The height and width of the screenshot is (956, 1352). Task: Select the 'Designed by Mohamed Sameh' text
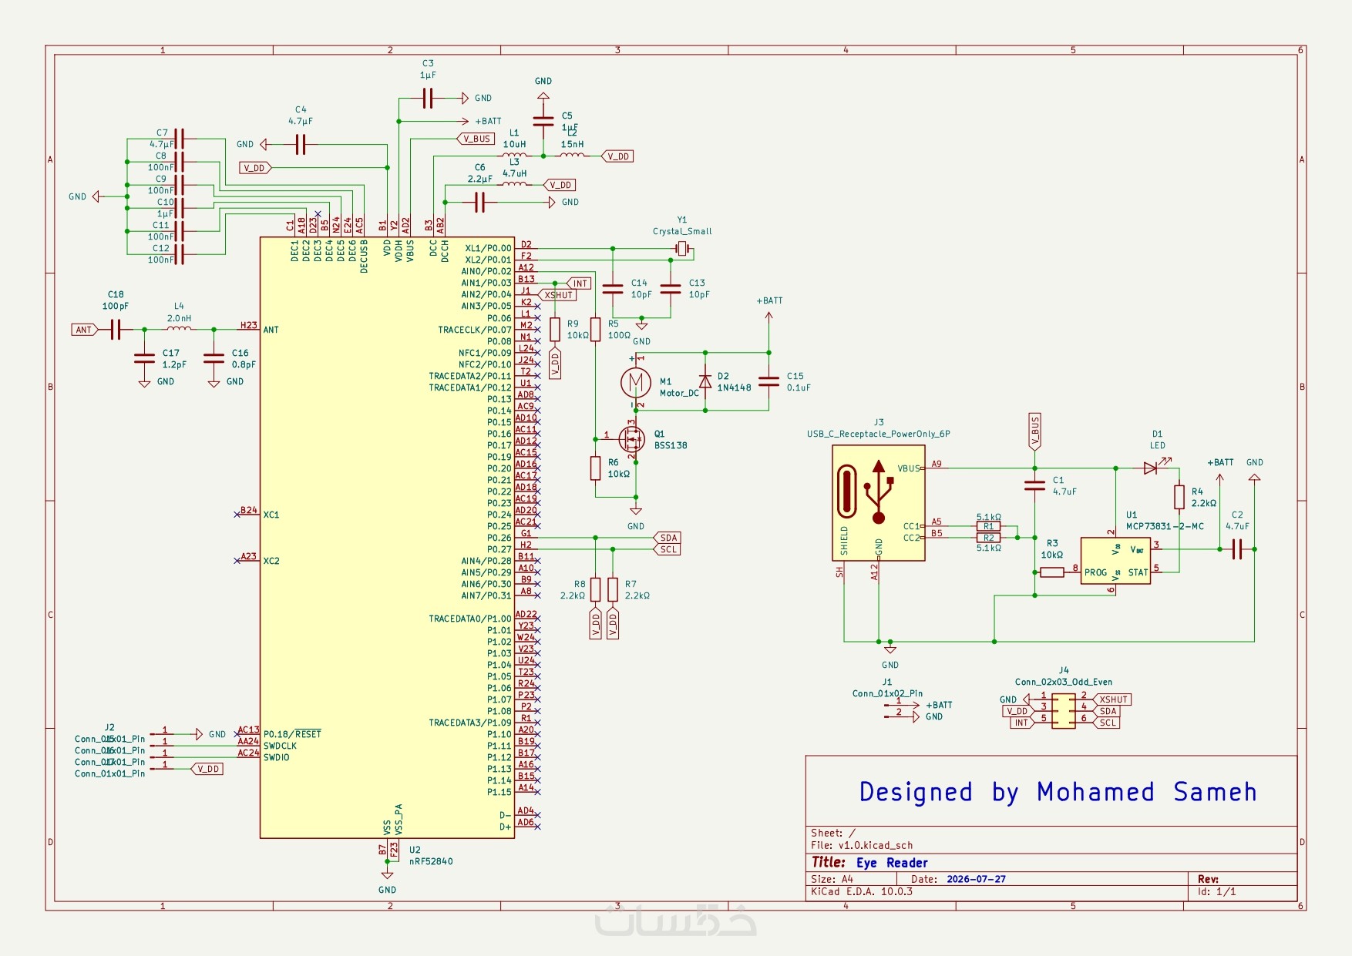pyautogui.click(x=1058, y=792)
